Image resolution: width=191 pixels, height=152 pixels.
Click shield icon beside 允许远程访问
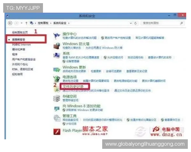105,57
